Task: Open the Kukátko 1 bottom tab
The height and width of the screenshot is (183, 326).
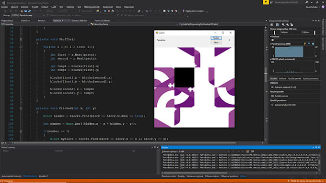Action: [x=44, y=176]
